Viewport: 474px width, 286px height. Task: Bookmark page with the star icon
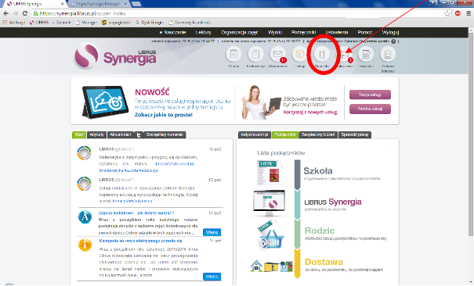pos(447,13)
